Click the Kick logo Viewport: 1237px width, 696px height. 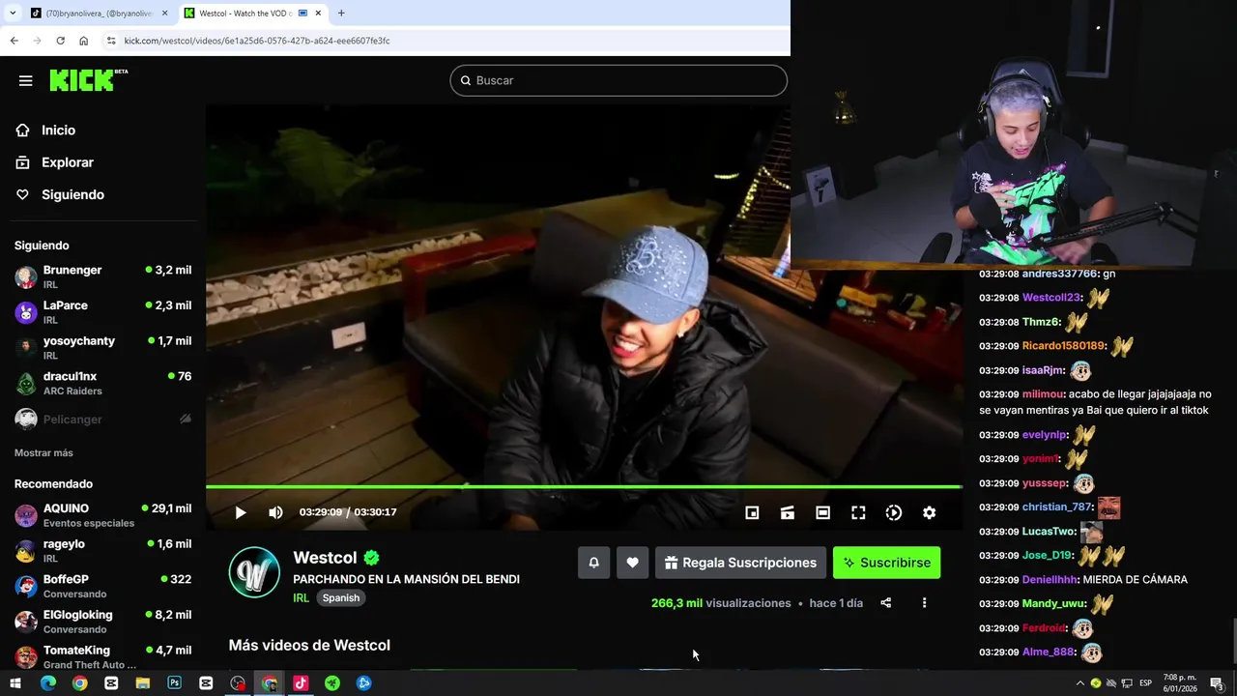coord(88,80)
